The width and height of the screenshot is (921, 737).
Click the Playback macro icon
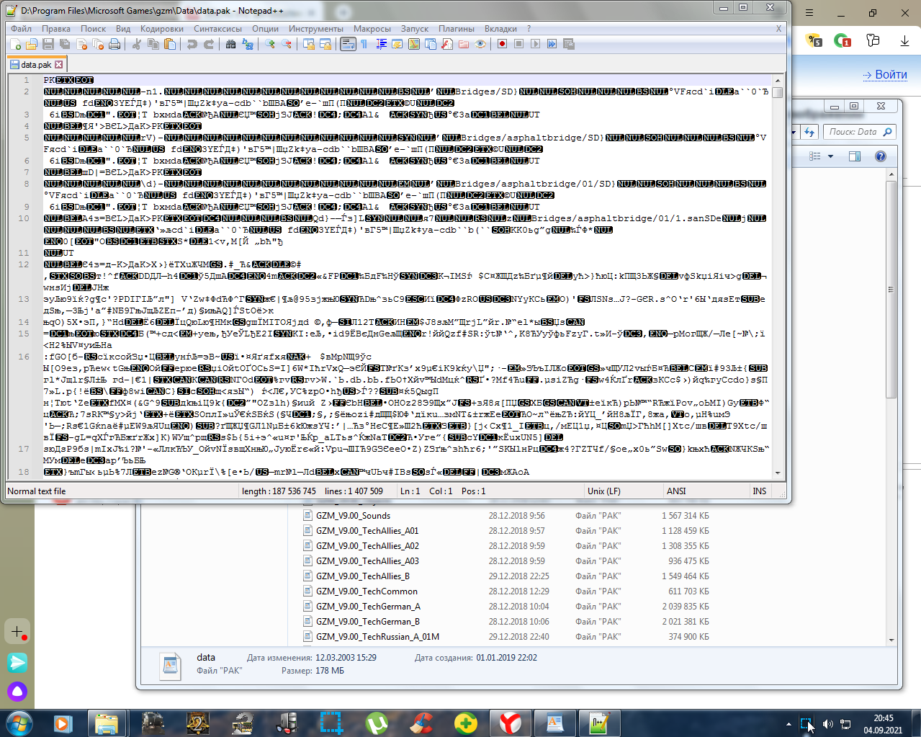(535, 45)
